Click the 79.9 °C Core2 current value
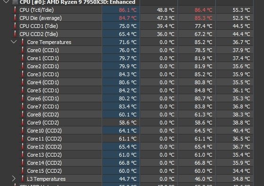 tap(128, 66)
